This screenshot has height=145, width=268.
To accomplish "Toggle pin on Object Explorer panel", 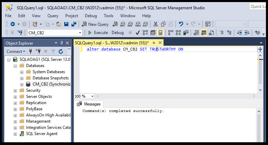I will (x=62, y=43).
